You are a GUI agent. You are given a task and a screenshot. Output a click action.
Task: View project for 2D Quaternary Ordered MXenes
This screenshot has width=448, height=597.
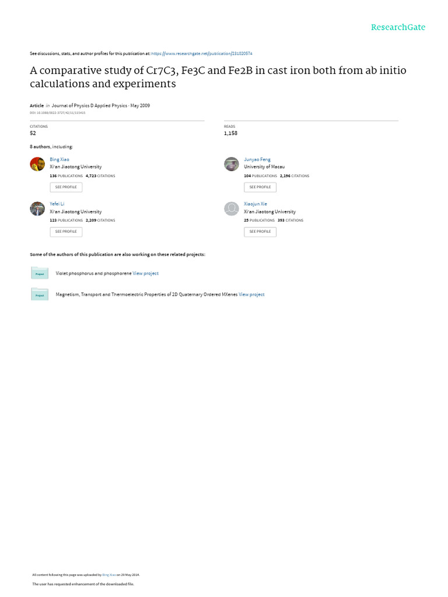pos(251,294)
